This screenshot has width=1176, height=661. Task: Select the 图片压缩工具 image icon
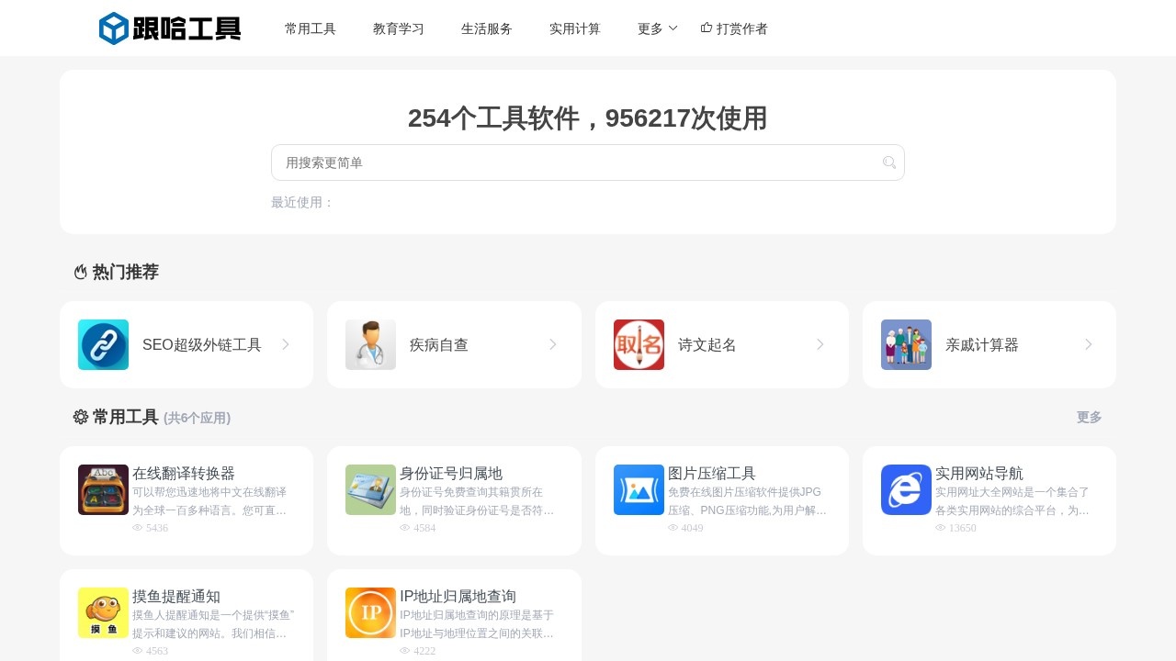(x=639, y=489)
